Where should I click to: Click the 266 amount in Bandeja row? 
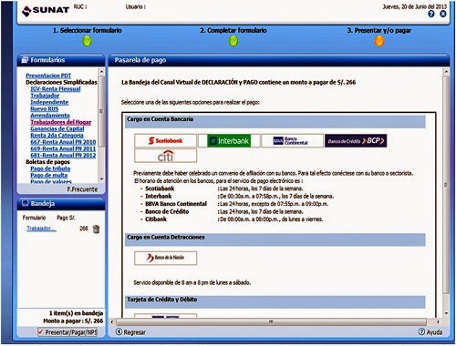point(84,229)
